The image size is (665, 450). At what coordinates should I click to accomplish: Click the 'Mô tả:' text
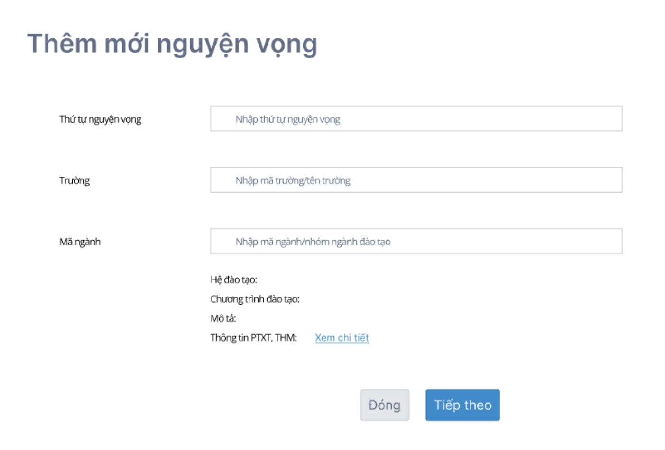(x=223, y=318)
